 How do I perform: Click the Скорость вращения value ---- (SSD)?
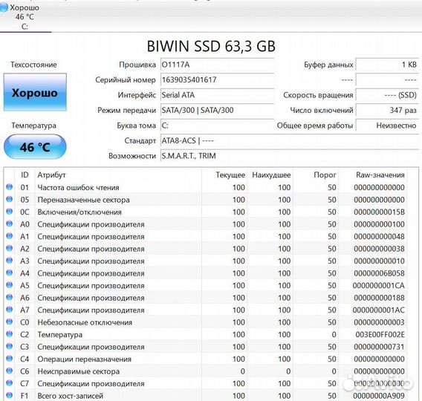point(387,95)
